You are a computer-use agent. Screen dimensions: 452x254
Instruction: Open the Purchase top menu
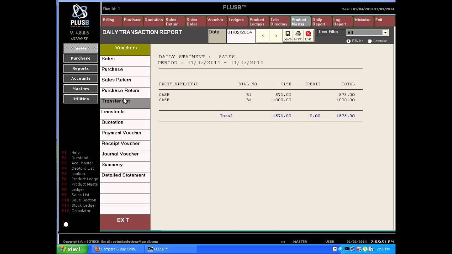132,22
